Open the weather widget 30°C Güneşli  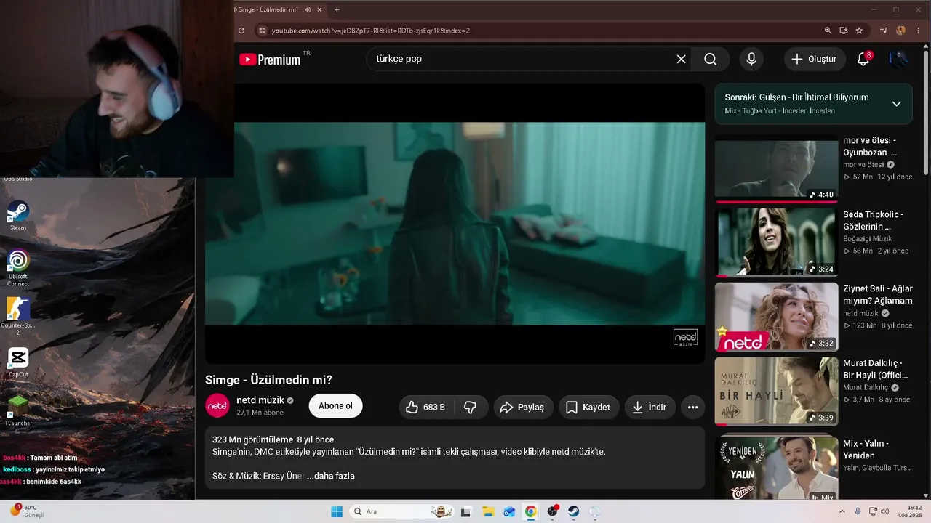point(27,511)
